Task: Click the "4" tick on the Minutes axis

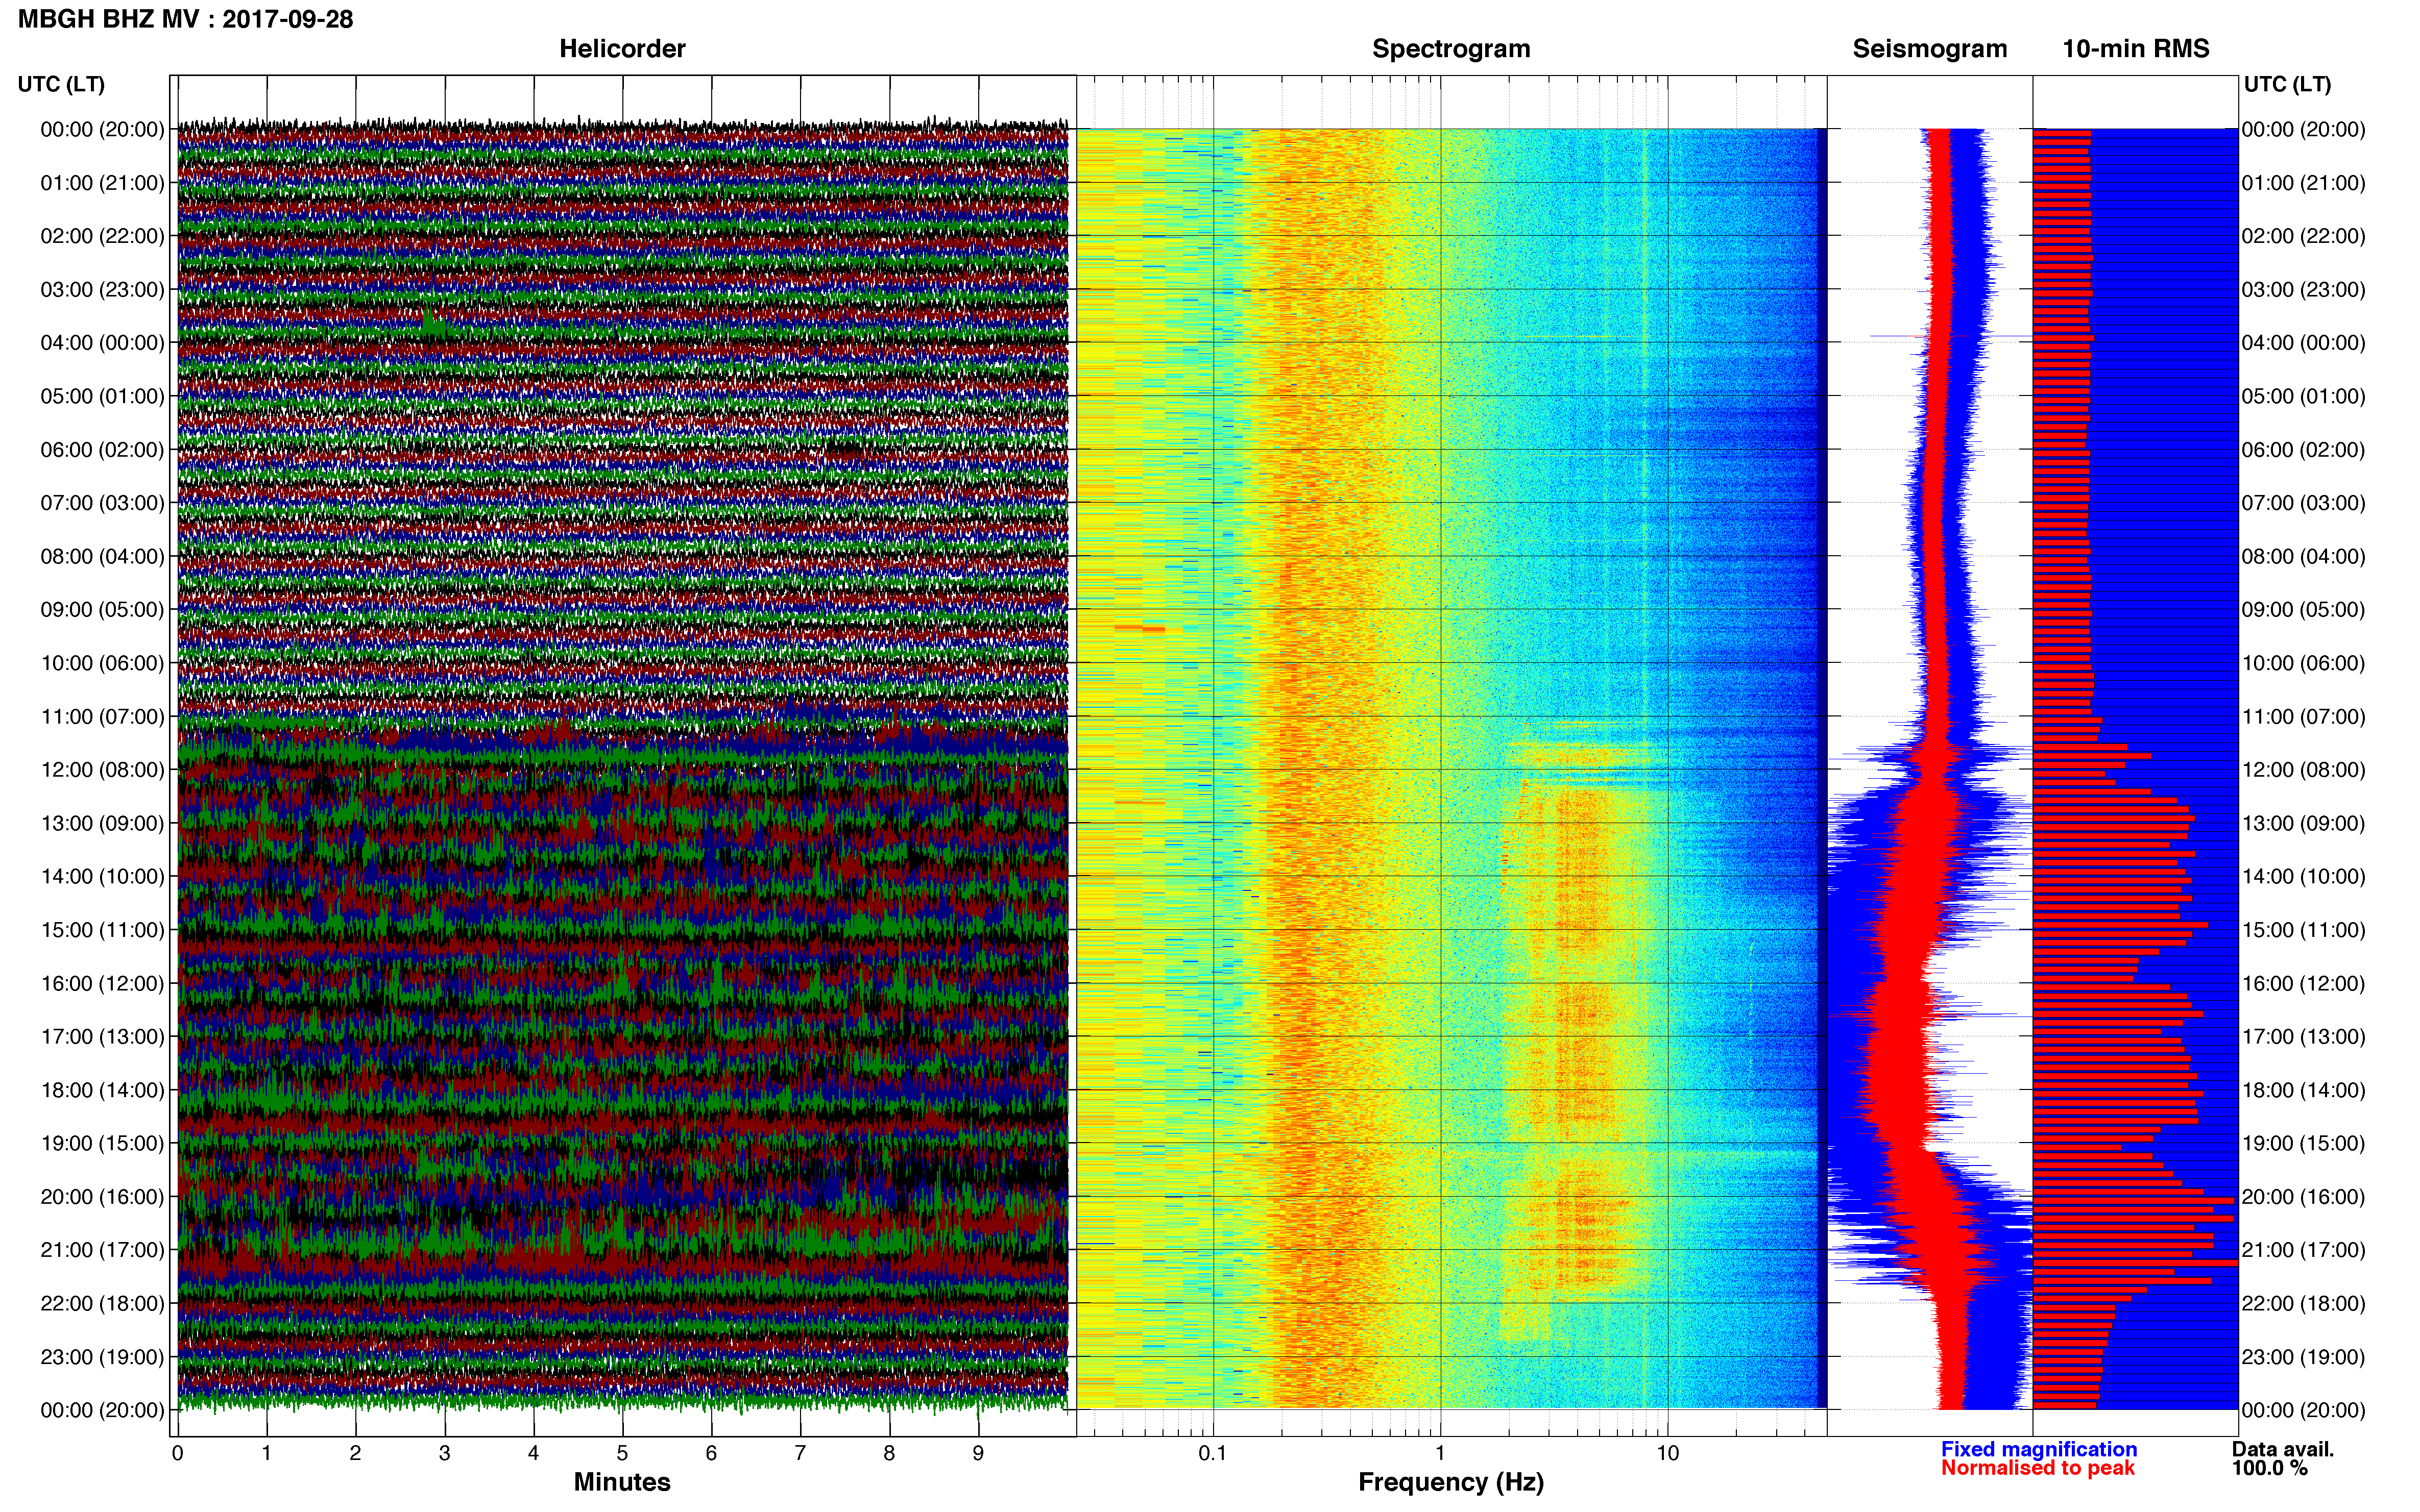Action: (x=533, y=1453)
